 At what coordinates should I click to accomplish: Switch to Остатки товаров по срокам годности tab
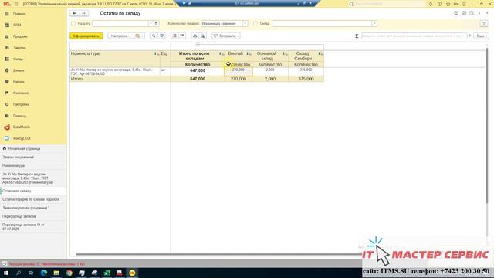pos(33,199)
